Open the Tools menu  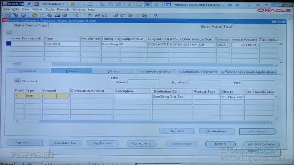click(50, 9)
